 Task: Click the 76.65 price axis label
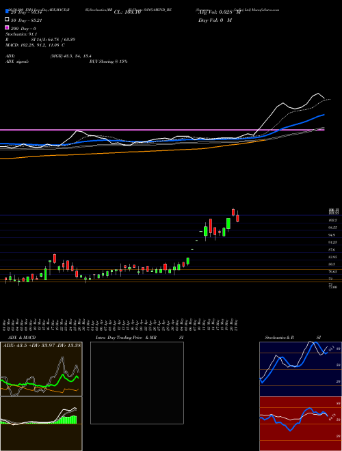coord(332,271)
